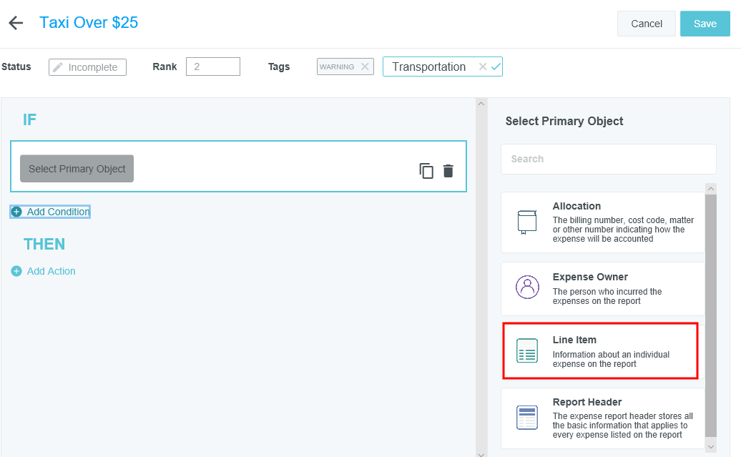Remove the WARNING tag
Screen dimensions: 741x457
coord(365,67)
